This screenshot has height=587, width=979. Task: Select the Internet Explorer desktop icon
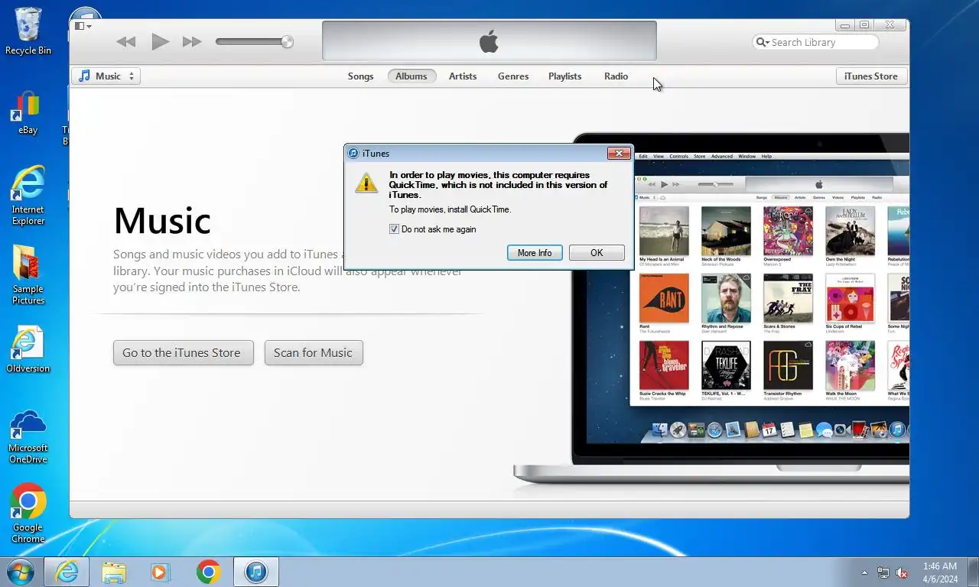click(x=28, y=196)
